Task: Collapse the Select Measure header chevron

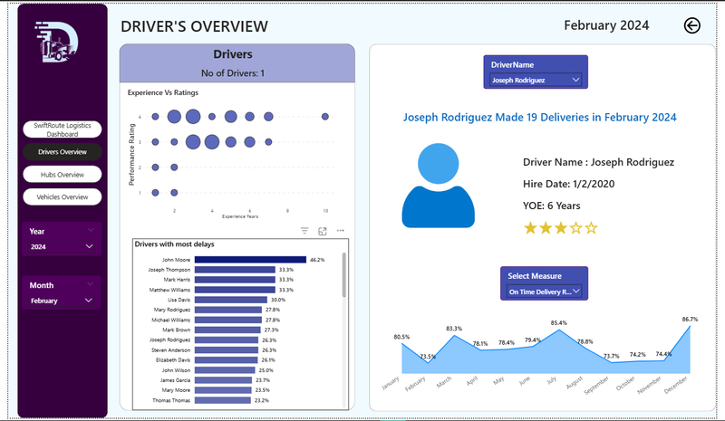Action: [577, 275]
